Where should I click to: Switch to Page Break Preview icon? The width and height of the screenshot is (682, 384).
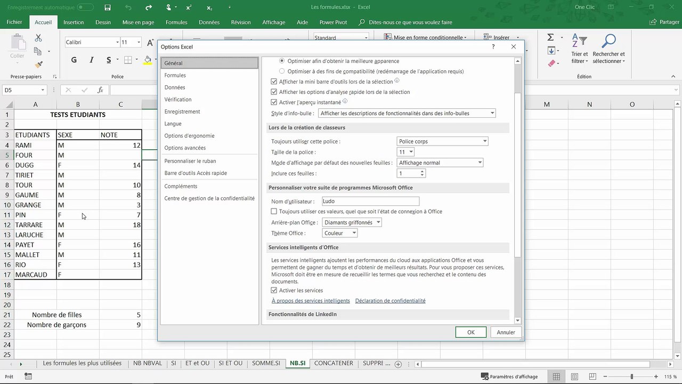pyautogui.click(x=592, y=377)
